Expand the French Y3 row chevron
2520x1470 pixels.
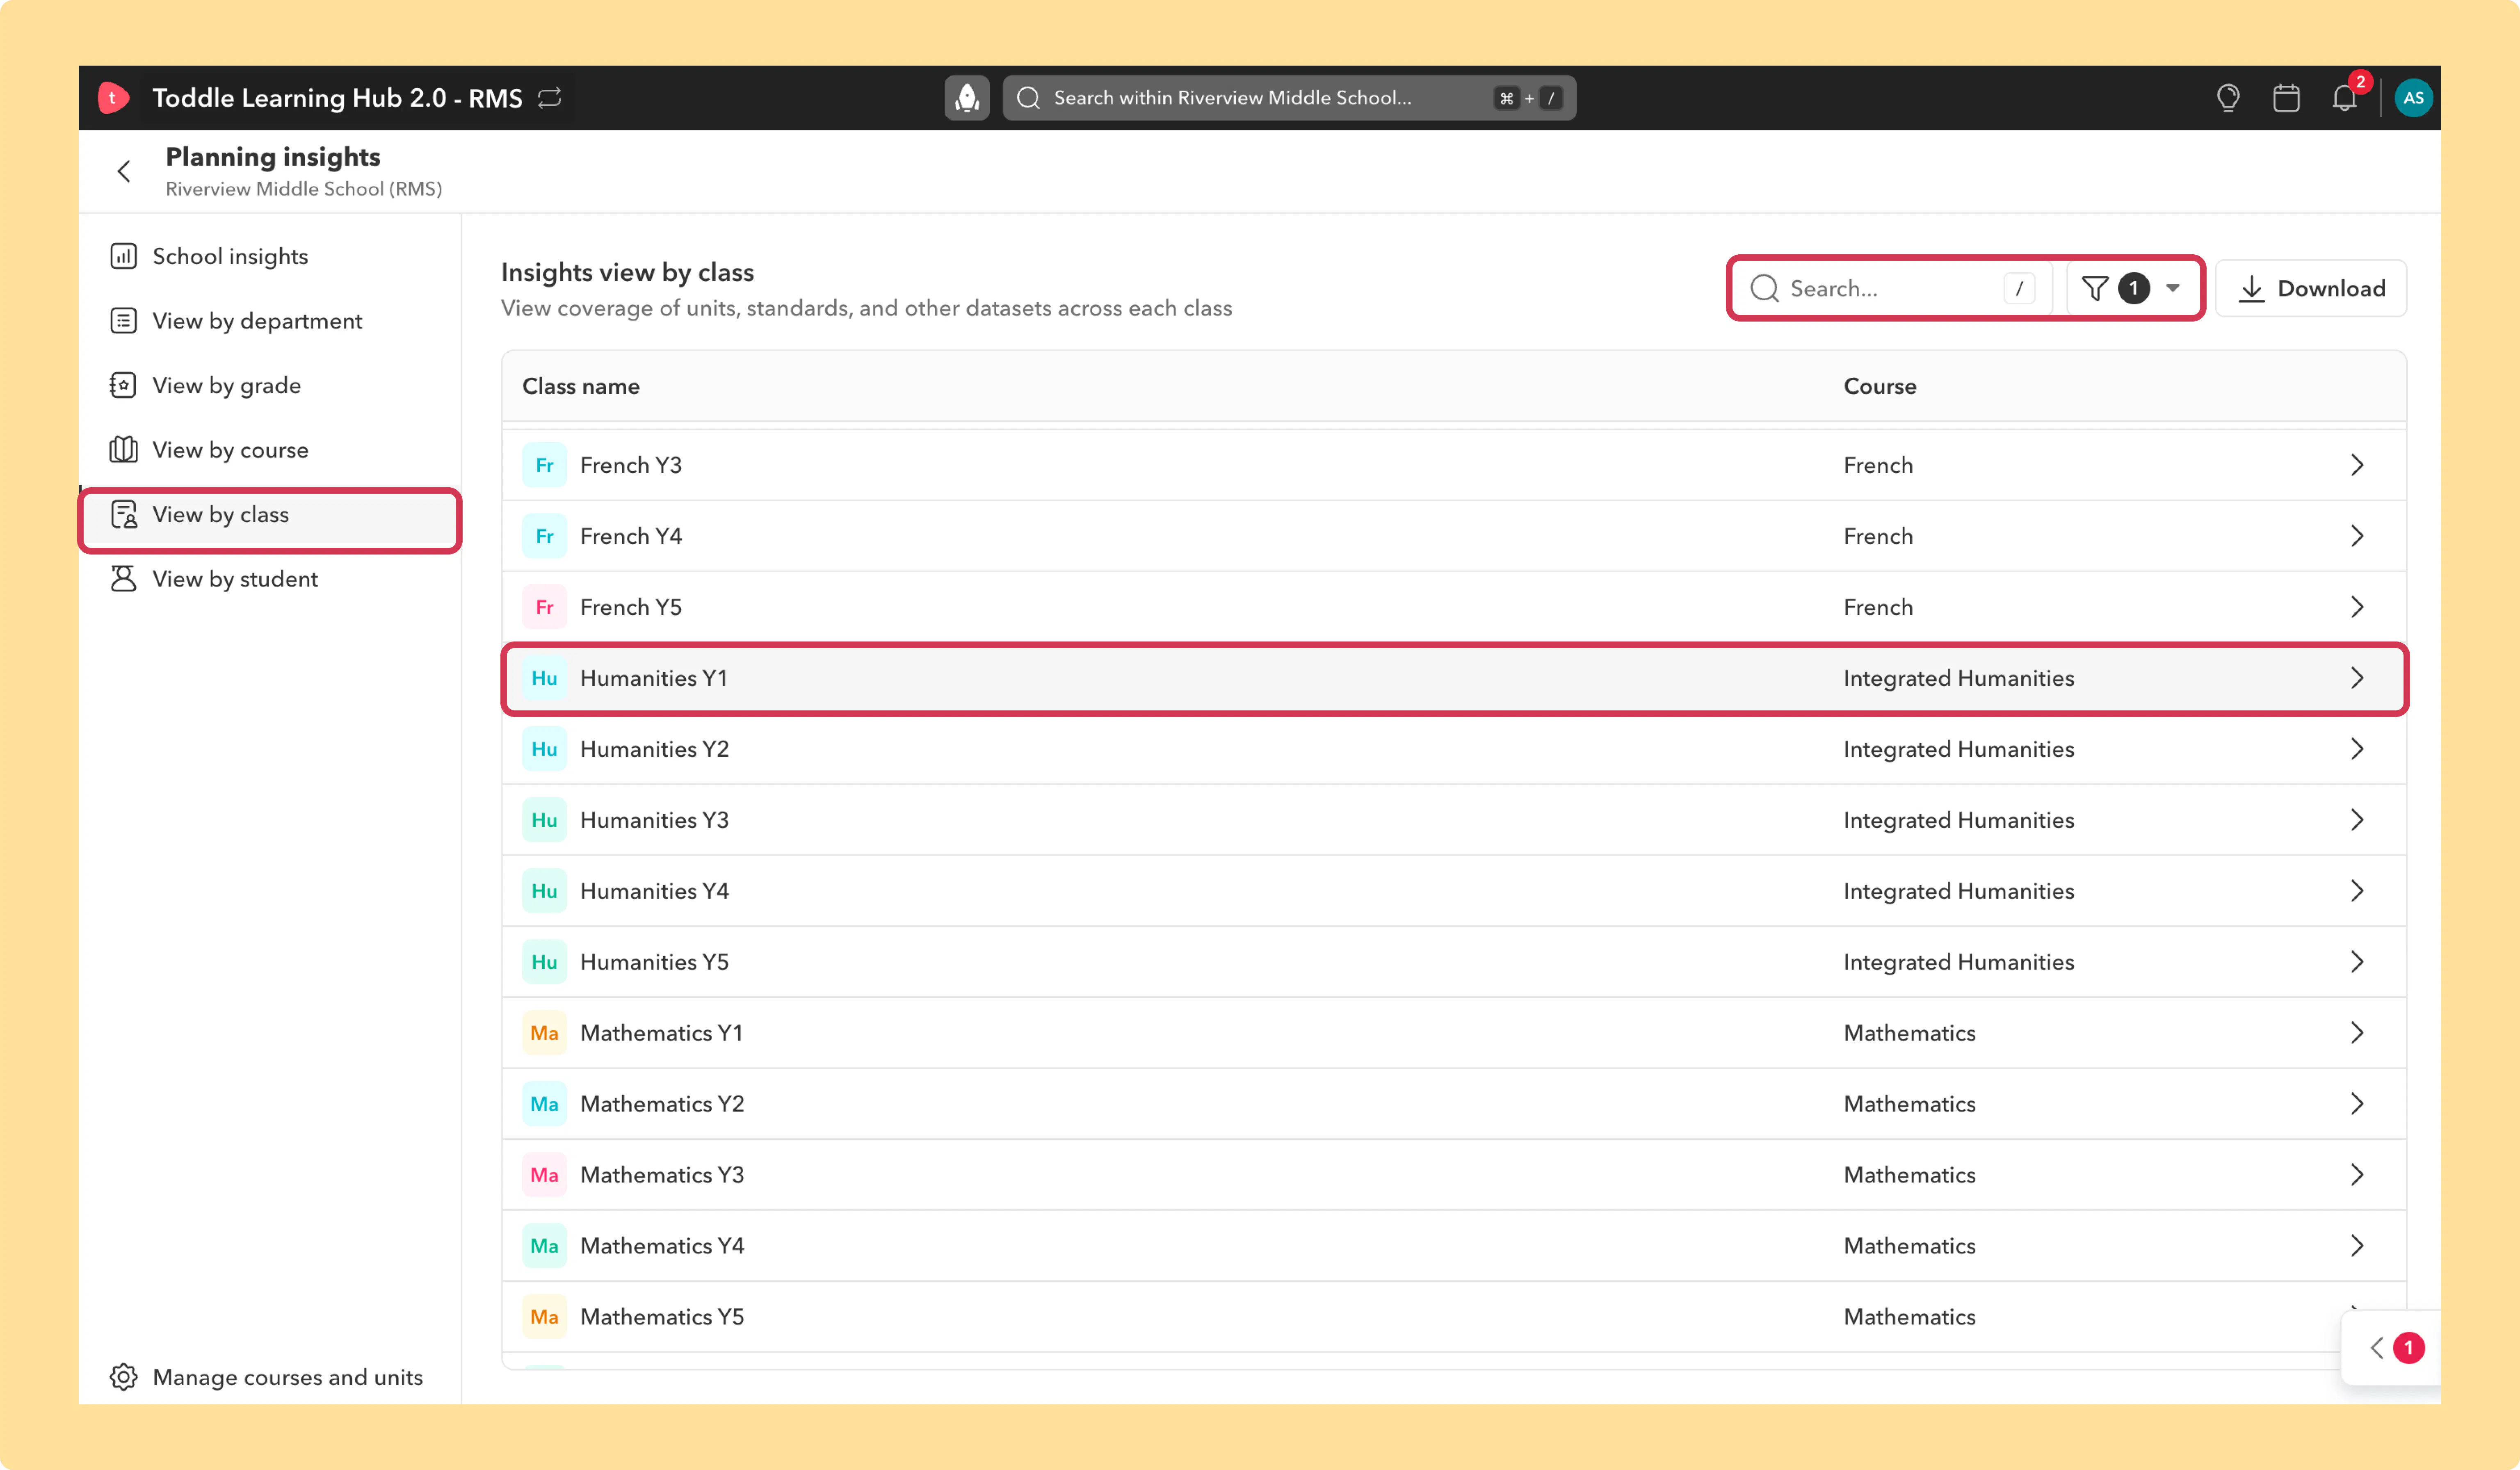(2357, 465)
